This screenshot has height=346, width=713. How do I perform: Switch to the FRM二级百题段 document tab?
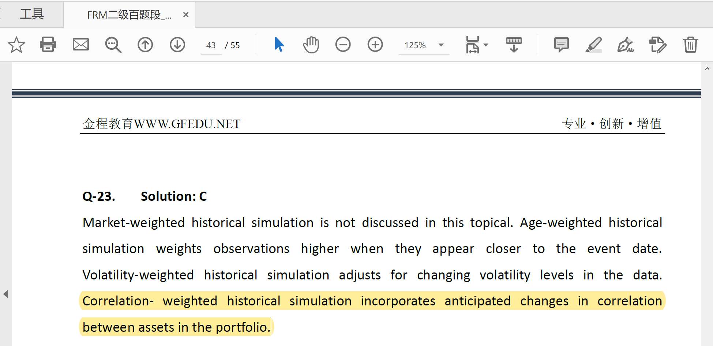(129, 15)
